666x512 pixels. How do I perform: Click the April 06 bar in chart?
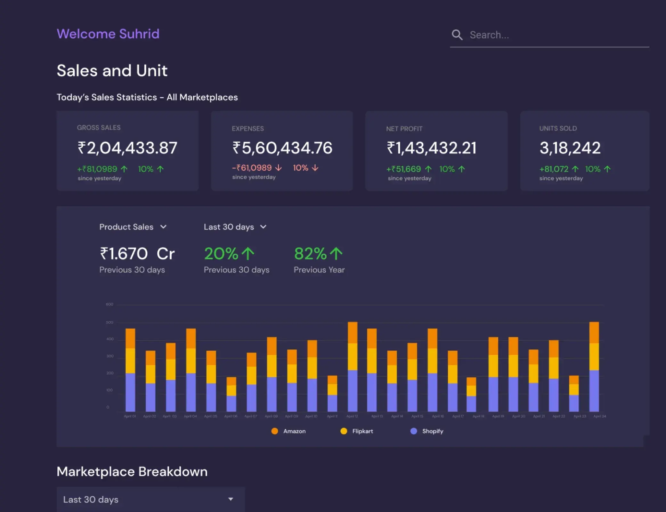[x=231, y=394]
